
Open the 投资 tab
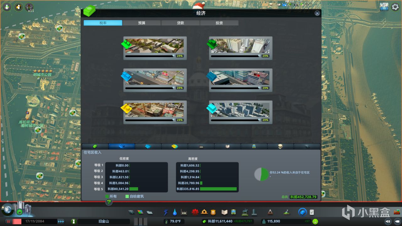pyautogui.click(x=219, y=23)
